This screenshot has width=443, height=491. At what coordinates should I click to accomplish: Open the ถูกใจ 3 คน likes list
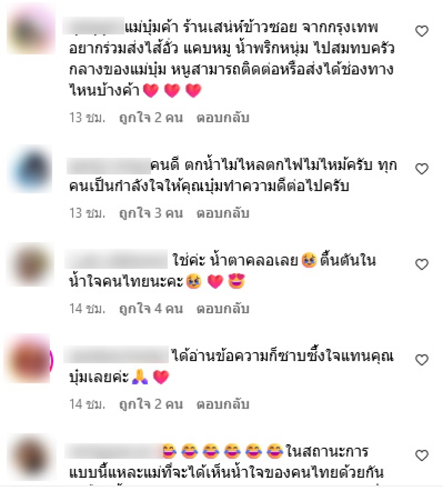click(x=151, y=213)
